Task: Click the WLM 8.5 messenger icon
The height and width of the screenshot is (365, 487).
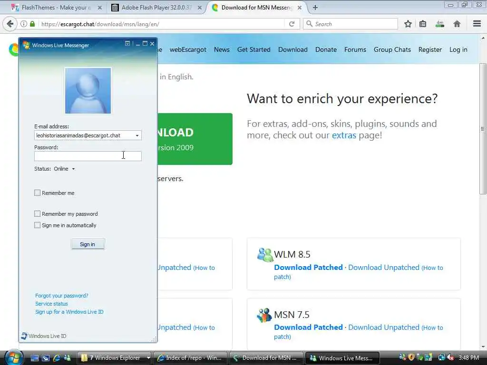Action: (264, 255)
